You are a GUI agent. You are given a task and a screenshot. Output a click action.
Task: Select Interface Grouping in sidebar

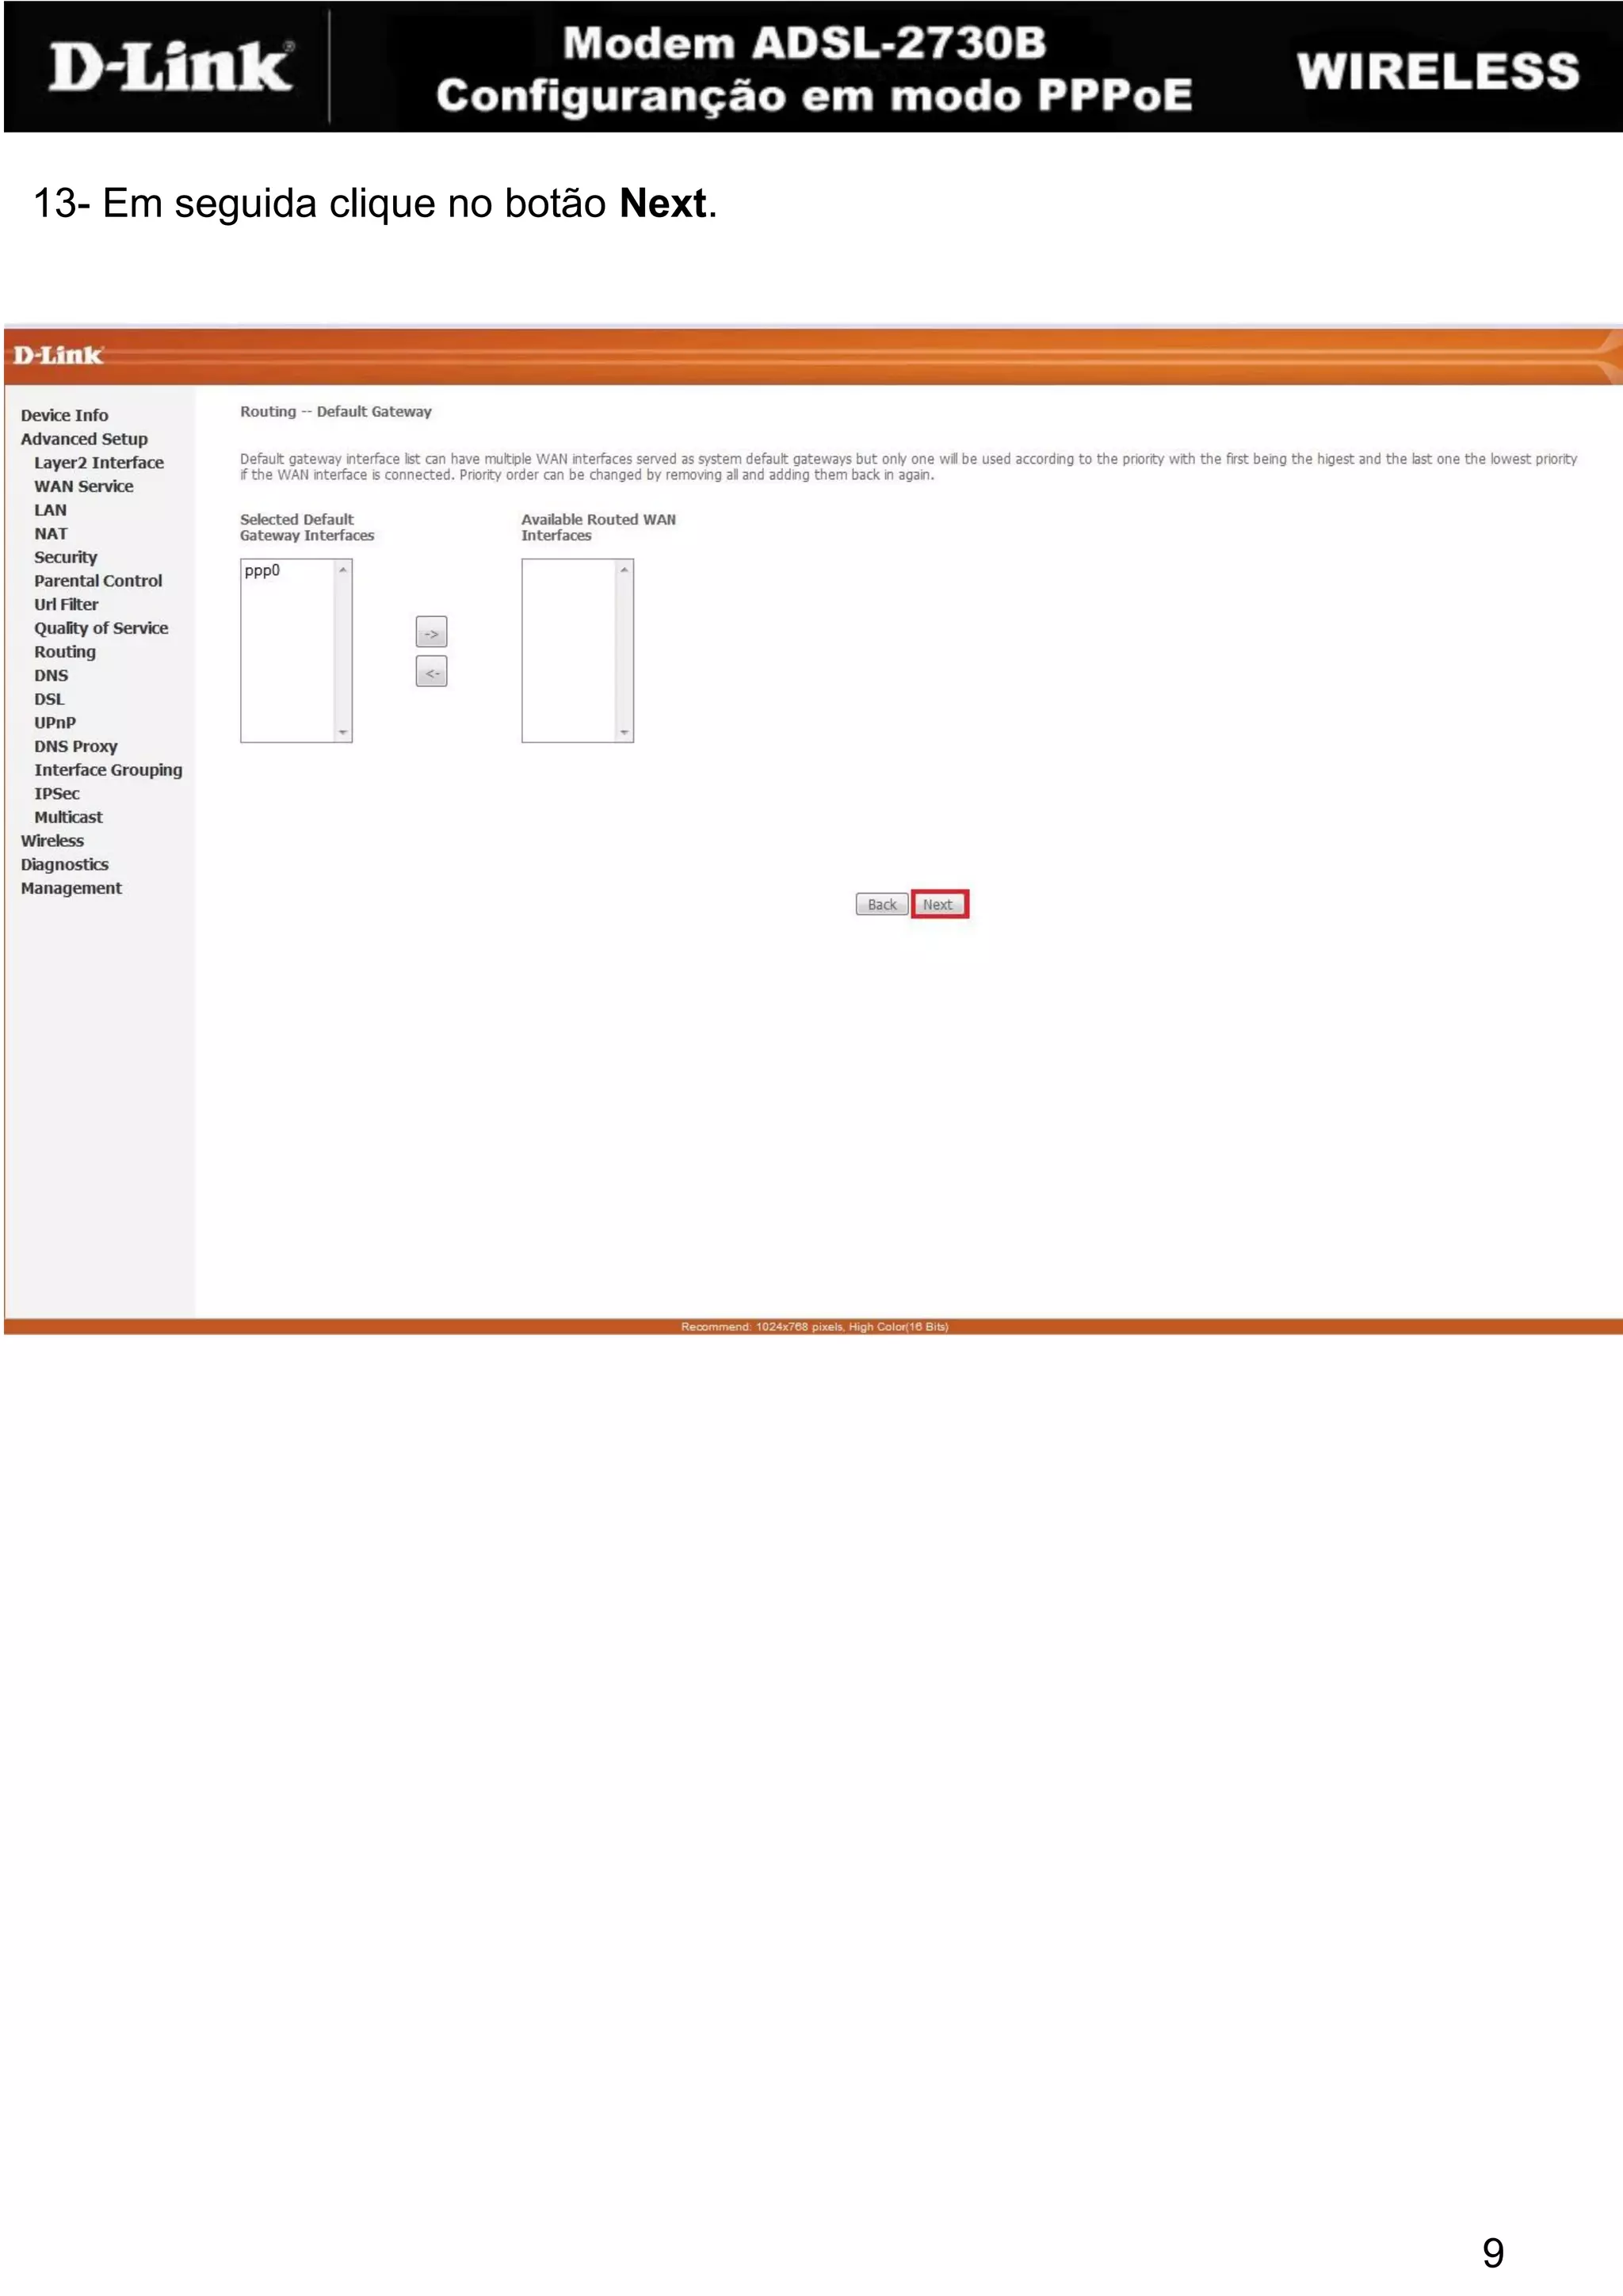108,770
